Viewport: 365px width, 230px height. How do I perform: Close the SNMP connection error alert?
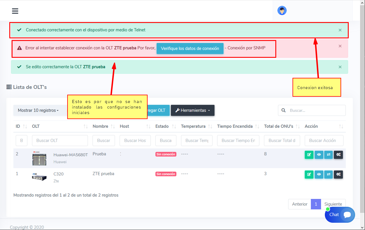tap(340, 46)
